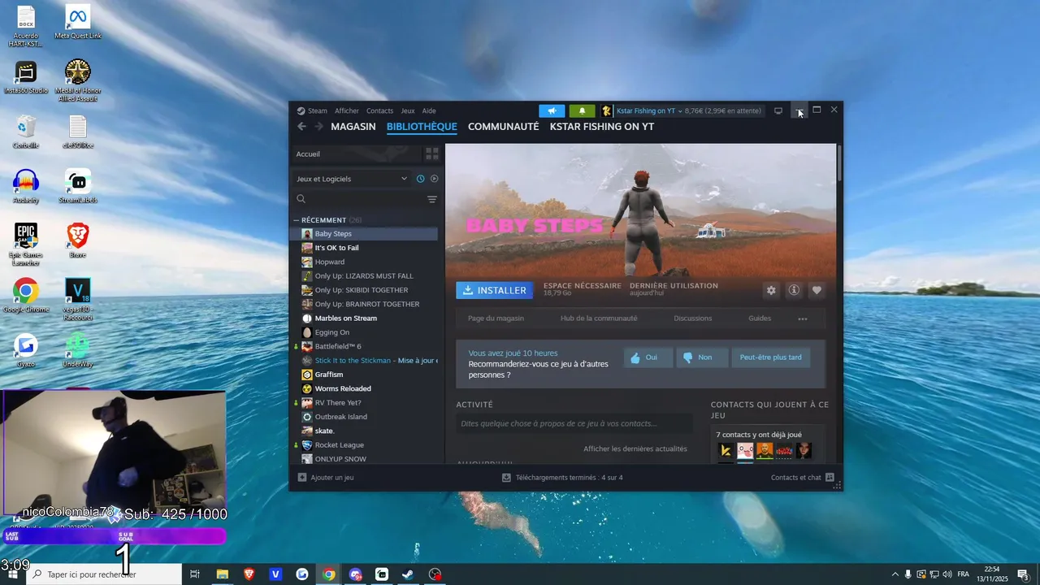Click Ajouter un jeu
1040x585 pixels.
(326, 478)
